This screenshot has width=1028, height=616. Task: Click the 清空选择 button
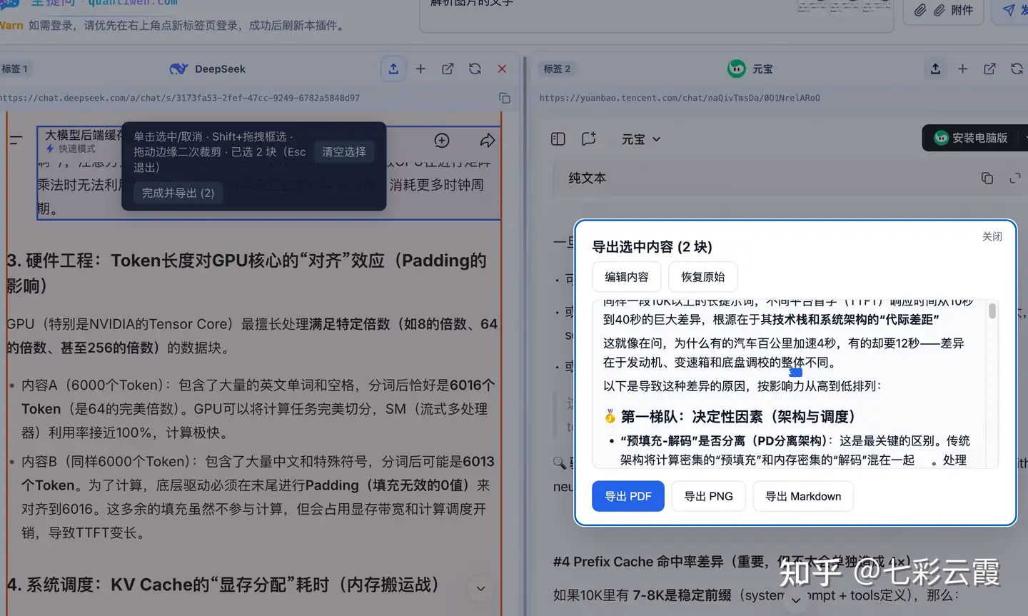[x=344, y=152]
